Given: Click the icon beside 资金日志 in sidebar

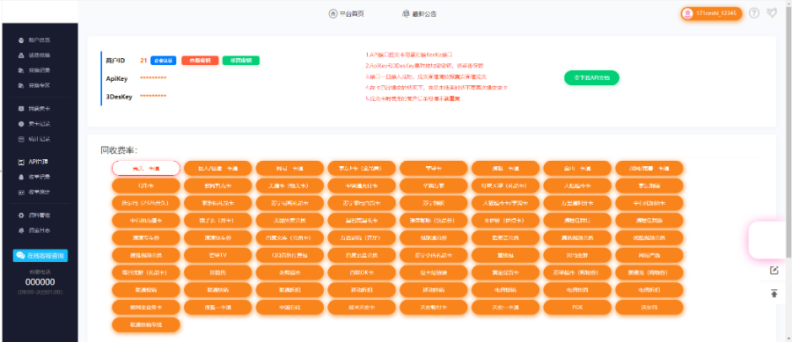Looking at the screenshot, I should pyautogui.click(x=21, y=230).
